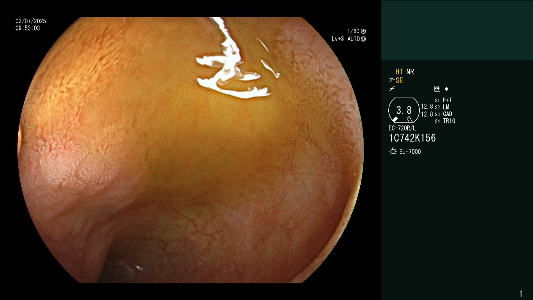Click the Lv+3 brightness level

point(338,39)
